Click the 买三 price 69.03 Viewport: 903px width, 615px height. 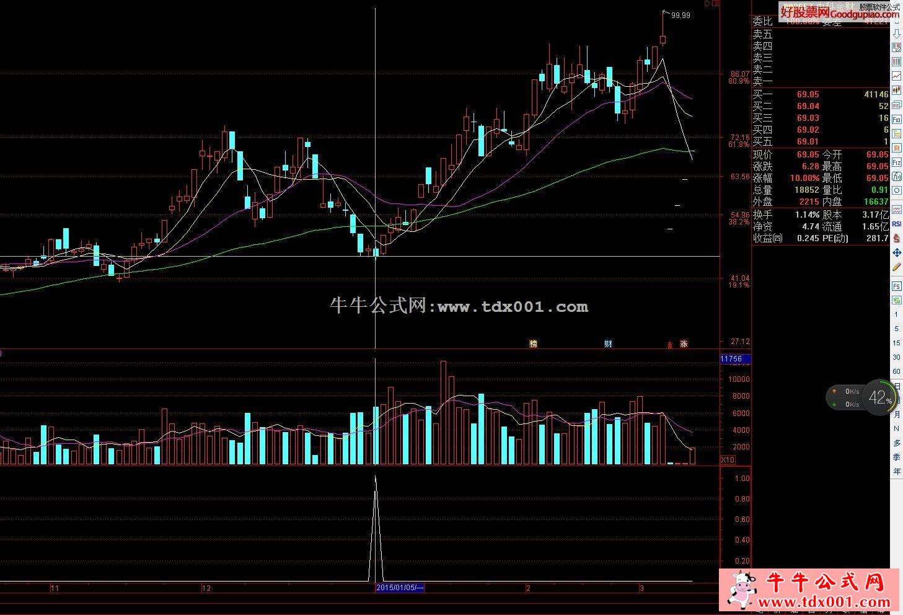pyautogui.click(x=808, y=118)
